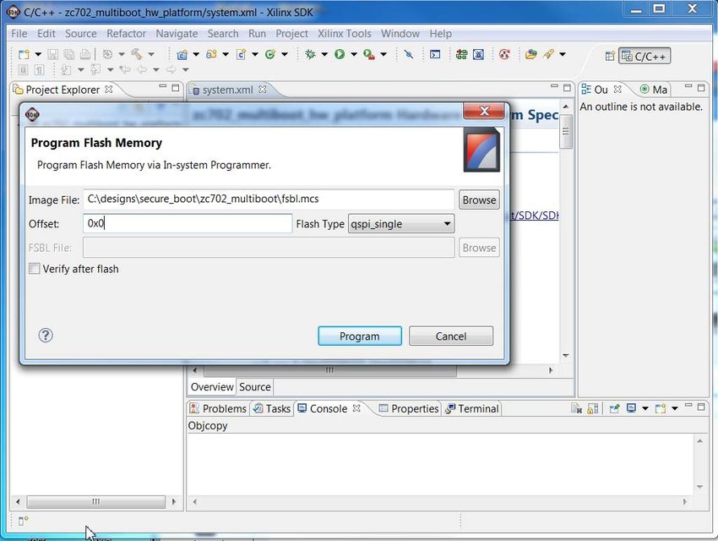The image size is (718, 541).
Task: Switch to the Overview editor tab
Action: pos(212,387)
